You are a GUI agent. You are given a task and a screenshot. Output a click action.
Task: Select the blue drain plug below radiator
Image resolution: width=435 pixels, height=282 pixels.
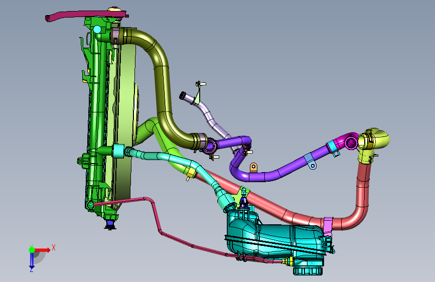click(x=110, y=224)
